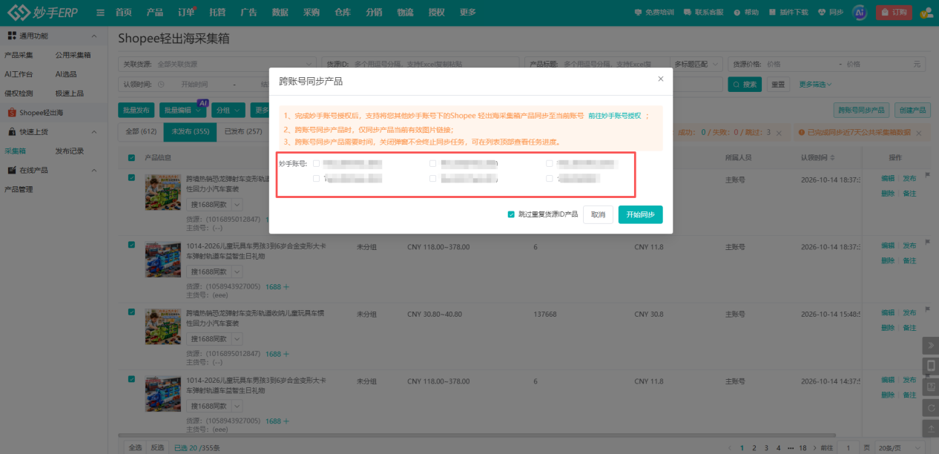Click the AI assistant icon in header
The width and height of the screenshot is (939, 454).
tap(860, 13)
